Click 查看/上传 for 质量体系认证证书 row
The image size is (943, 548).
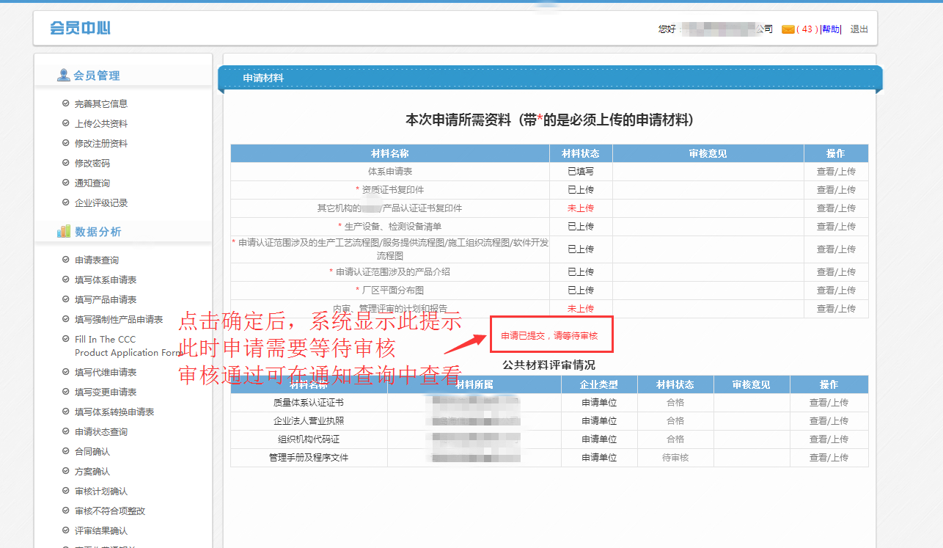pos(829,403)
